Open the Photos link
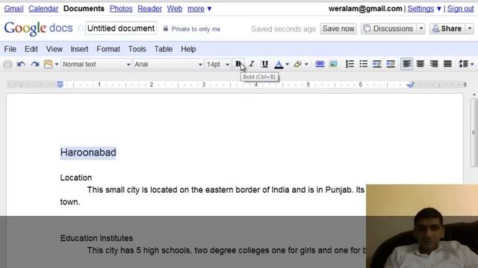The height and width of the screenshot is (268, 478). click(x=121, y=8)
